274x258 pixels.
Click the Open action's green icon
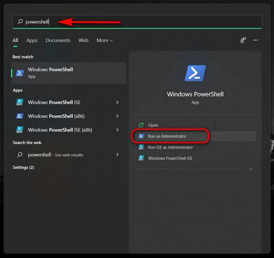coord(141,125)
